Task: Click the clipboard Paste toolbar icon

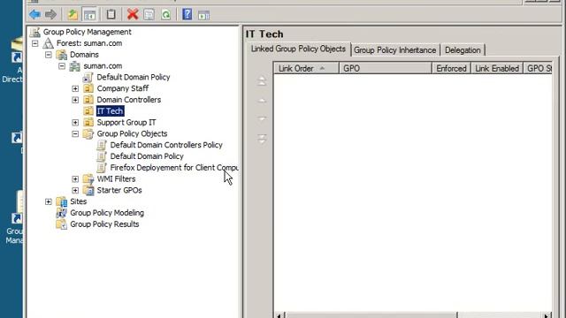Action: tap(111, 14)
